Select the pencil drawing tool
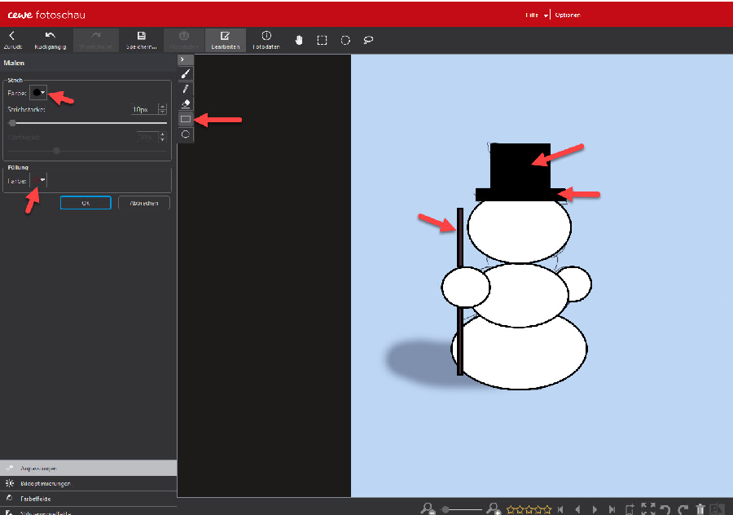 186,89
